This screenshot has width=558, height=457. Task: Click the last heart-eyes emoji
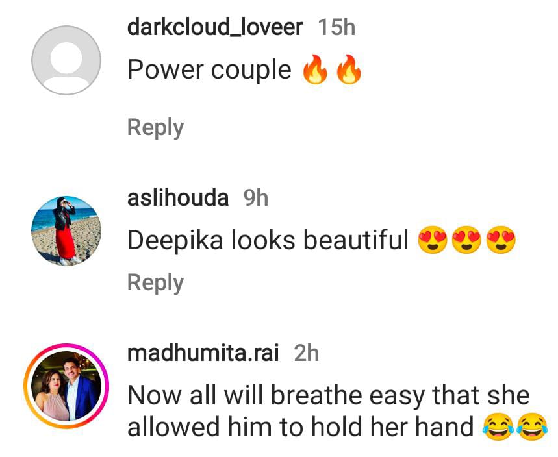(x=501, y=240)
